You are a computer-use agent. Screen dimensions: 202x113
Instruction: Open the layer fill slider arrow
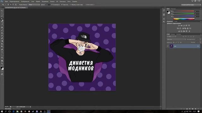[x=200, y=42]
